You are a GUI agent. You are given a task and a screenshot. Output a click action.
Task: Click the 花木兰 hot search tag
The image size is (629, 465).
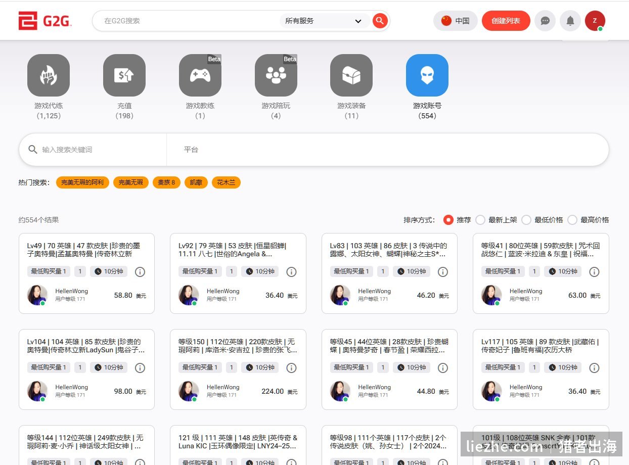pos(226,182)
